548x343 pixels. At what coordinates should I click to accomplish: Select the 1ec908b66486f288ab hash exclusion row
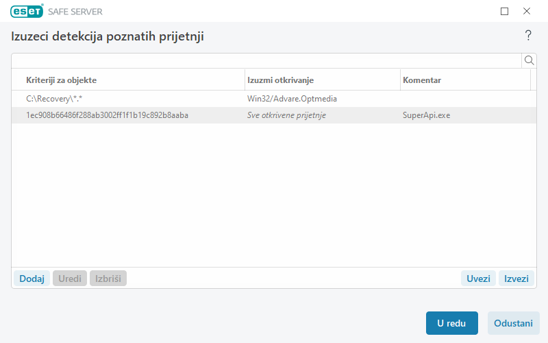click(107, 115)
